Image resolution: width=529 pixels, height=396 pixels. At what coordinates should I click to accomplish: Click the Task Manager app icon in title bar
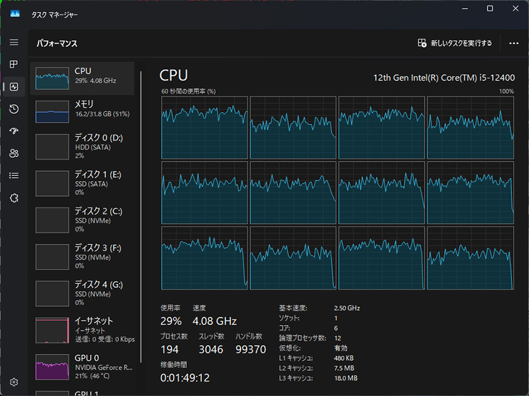click(x=15, y=14)
